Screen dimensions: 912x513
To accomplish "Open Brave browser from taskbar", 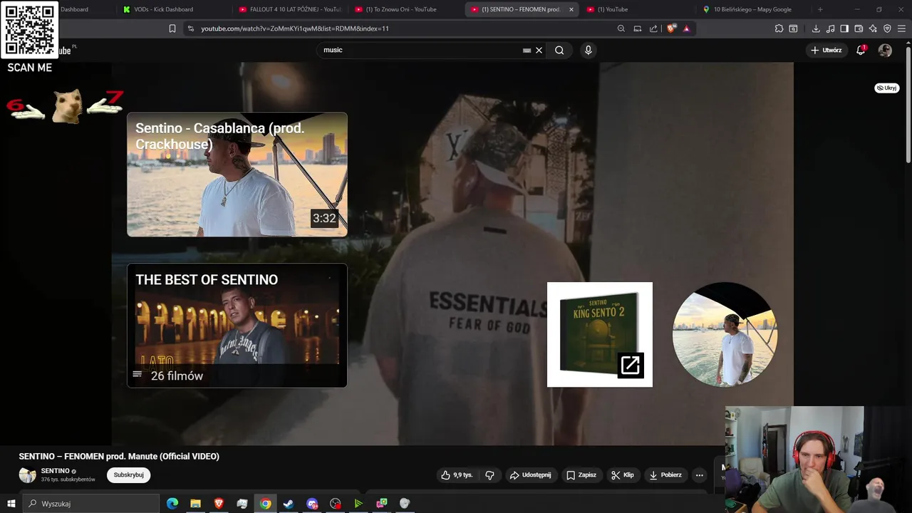I will [219, 504].
